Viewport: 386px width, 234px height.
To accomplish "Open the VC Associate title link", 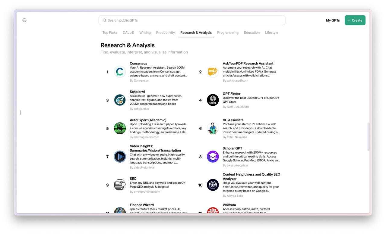I will (233, 120).
